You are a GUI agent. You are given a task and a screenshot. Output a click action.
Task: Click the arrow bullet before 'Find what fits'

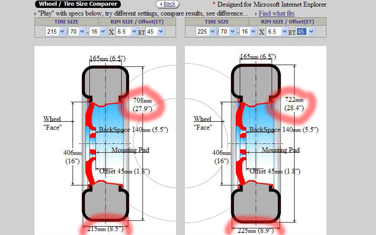[x=256, y=14]
